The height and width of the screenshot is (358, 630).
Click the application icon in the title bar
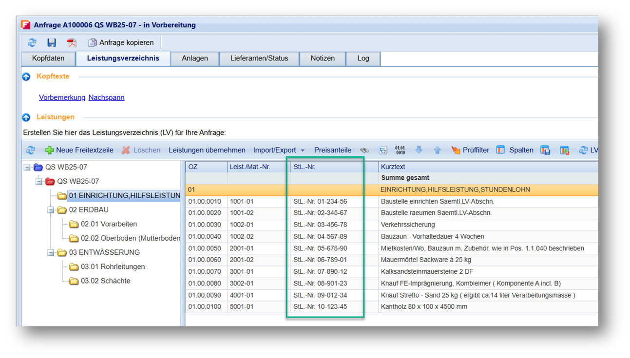pos(26,25)
